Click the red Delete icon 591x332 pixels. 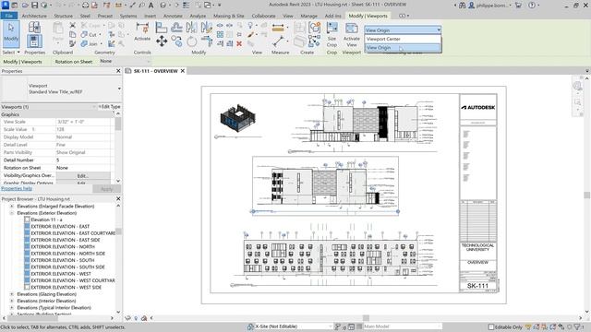pyautogui.click(x=239, y=43)
